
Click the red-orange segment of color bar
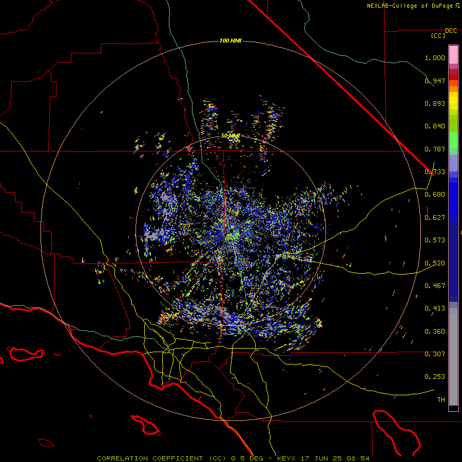pyautogui.click(x=453, y=83)
